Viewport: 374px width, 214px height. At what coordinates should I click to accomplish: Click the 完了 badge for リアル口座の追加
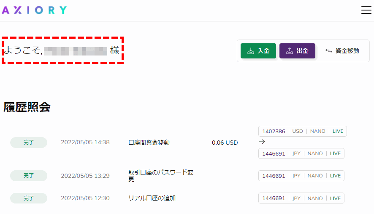click(29, 198)
